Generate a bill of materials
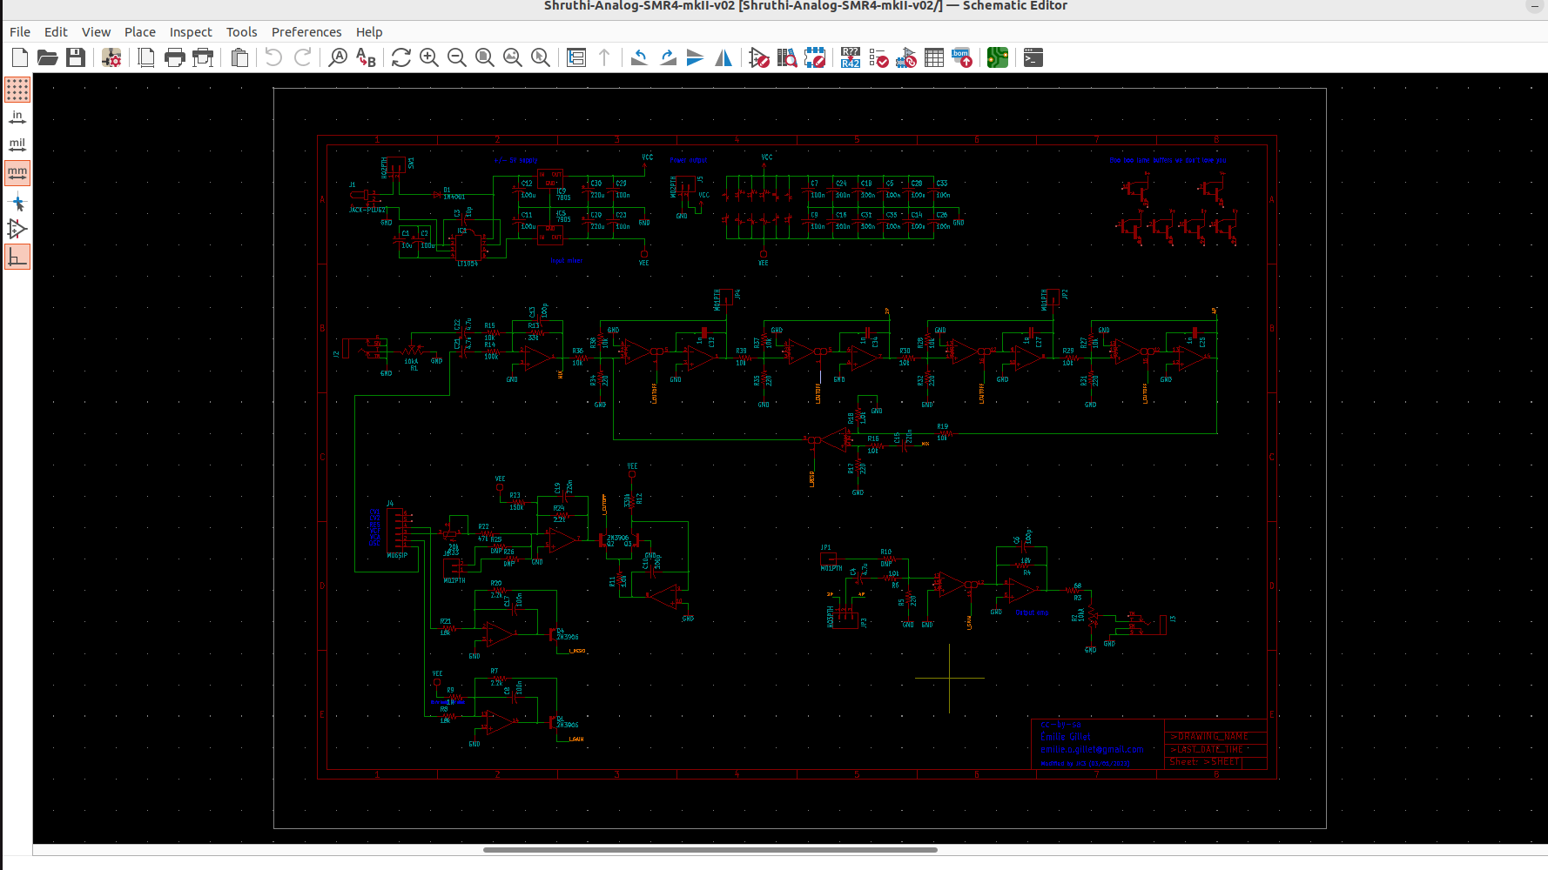1548x870 pixels. pos(961,57)
